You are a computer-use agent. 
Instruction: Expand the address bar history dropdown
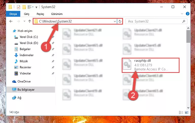click(x=115, y=21)
